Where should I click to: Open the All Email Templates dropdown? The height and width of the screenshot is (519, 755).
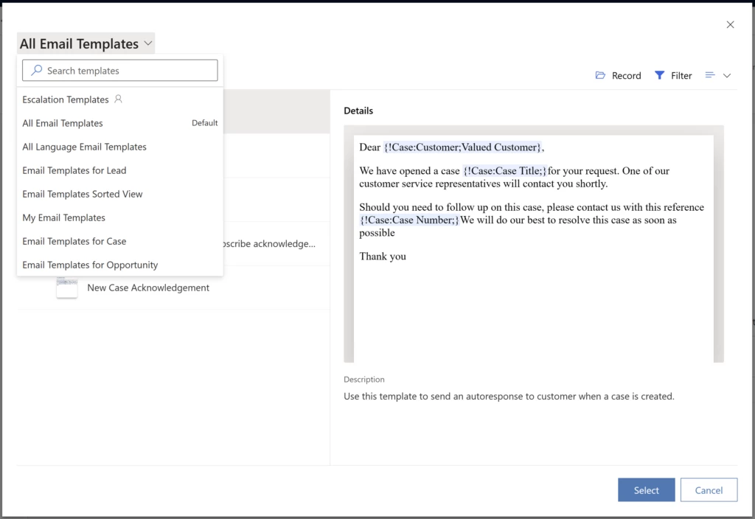85,43
